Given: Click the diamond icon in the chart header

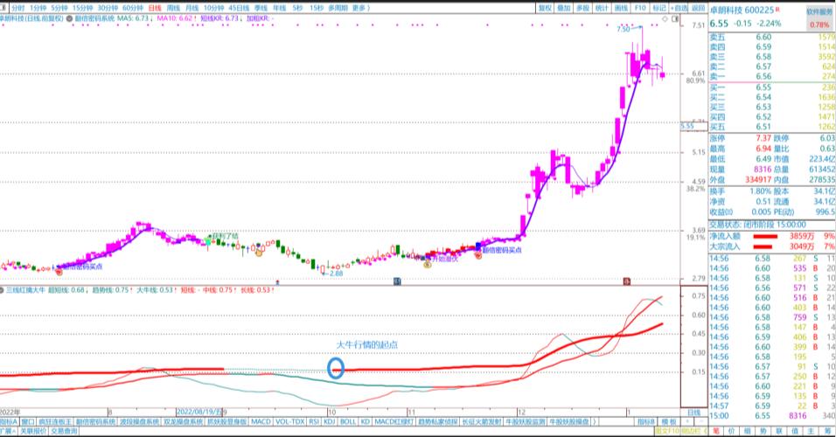Looking at the screenshot, I should pyautogui.click(x=665, y=18).
